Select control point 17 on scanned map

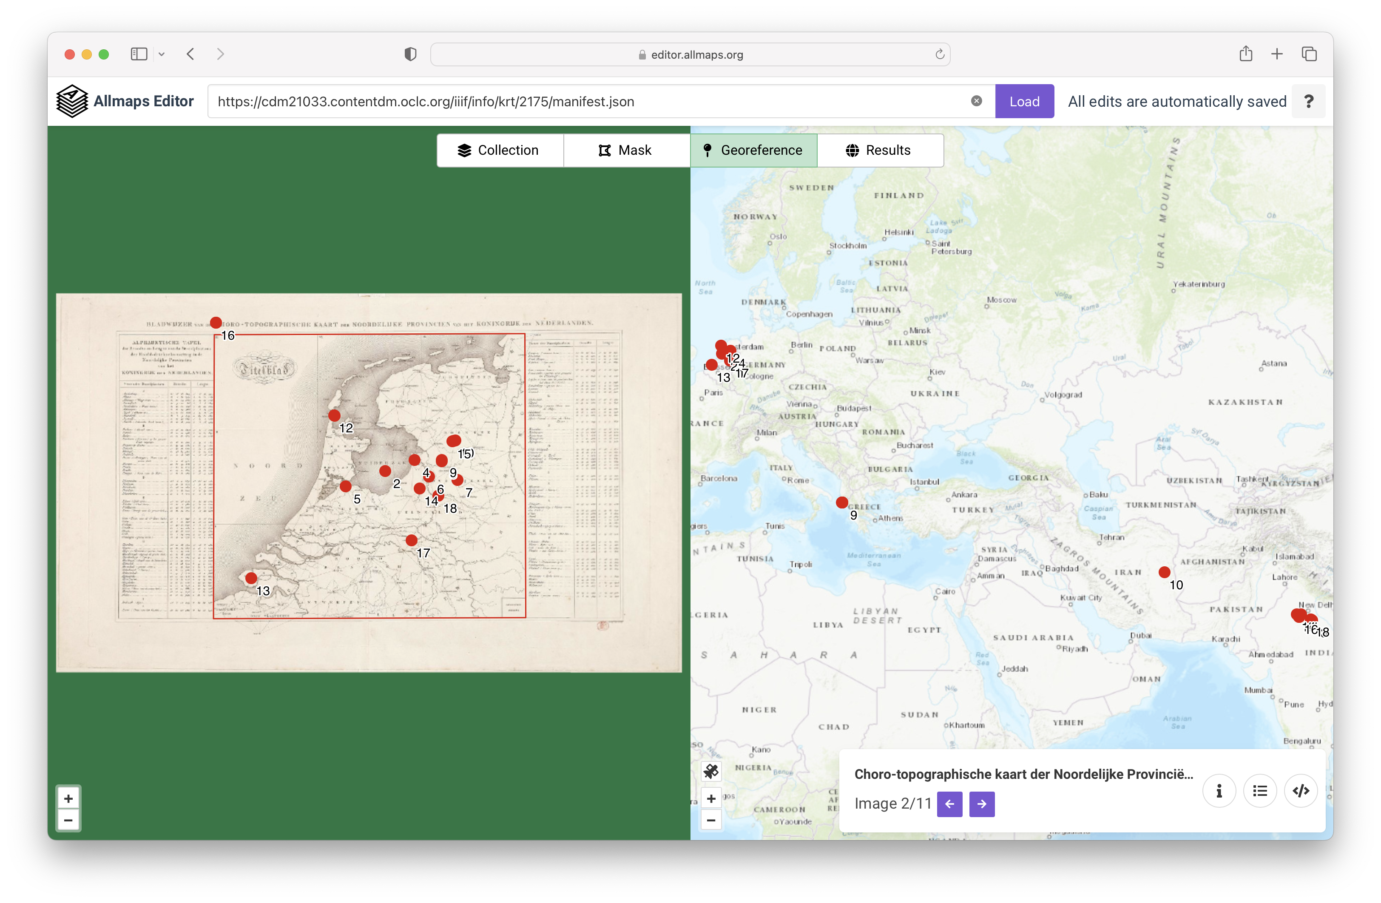click(412, 540)
